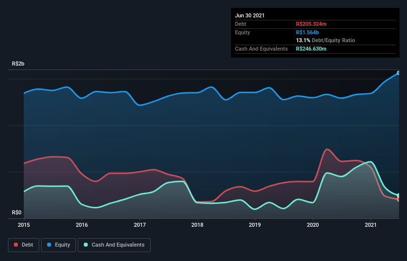Select the 2015 x-axis label
The image size is (407, 261).
point(24,225)
